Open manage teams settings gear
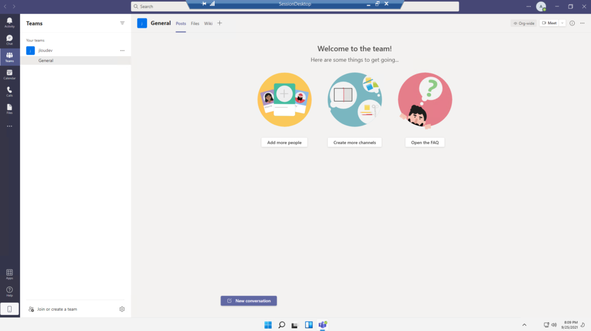 [x=122, y=309]
